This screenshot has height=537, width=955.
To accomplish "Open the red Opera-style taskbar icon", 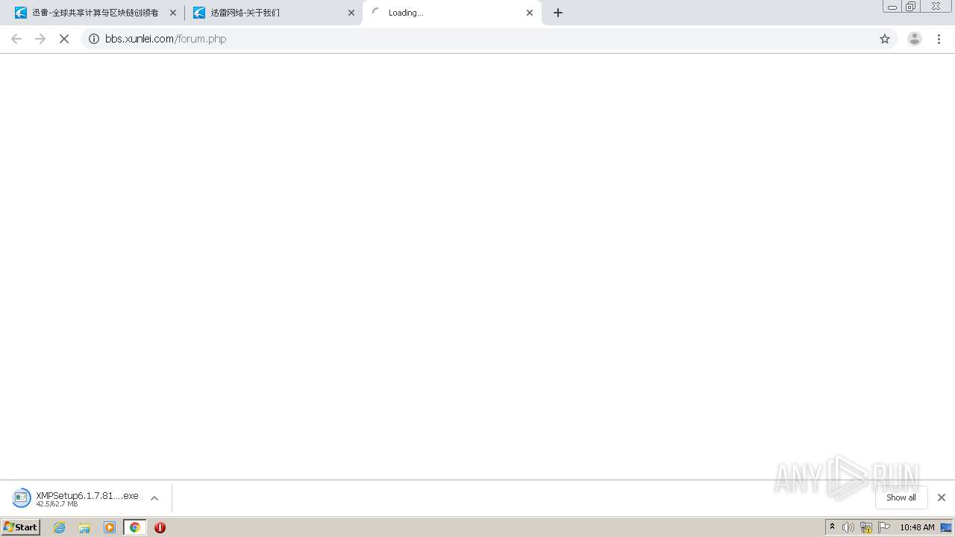I will coord(160,527).
